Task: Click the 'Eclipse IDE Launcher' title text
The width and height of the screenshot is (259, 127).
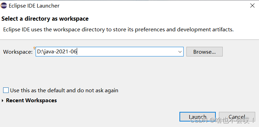Action: point(34,6)
